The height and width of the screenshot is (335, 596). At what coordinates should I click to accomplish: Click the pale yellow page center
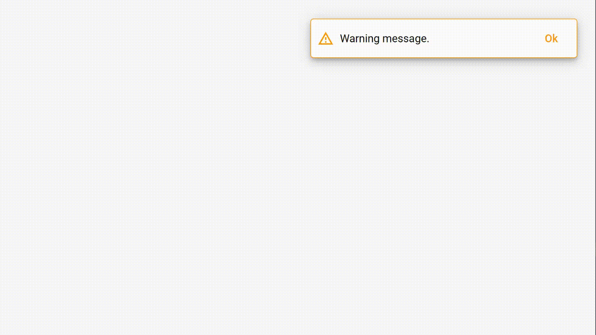click(298, 167)
